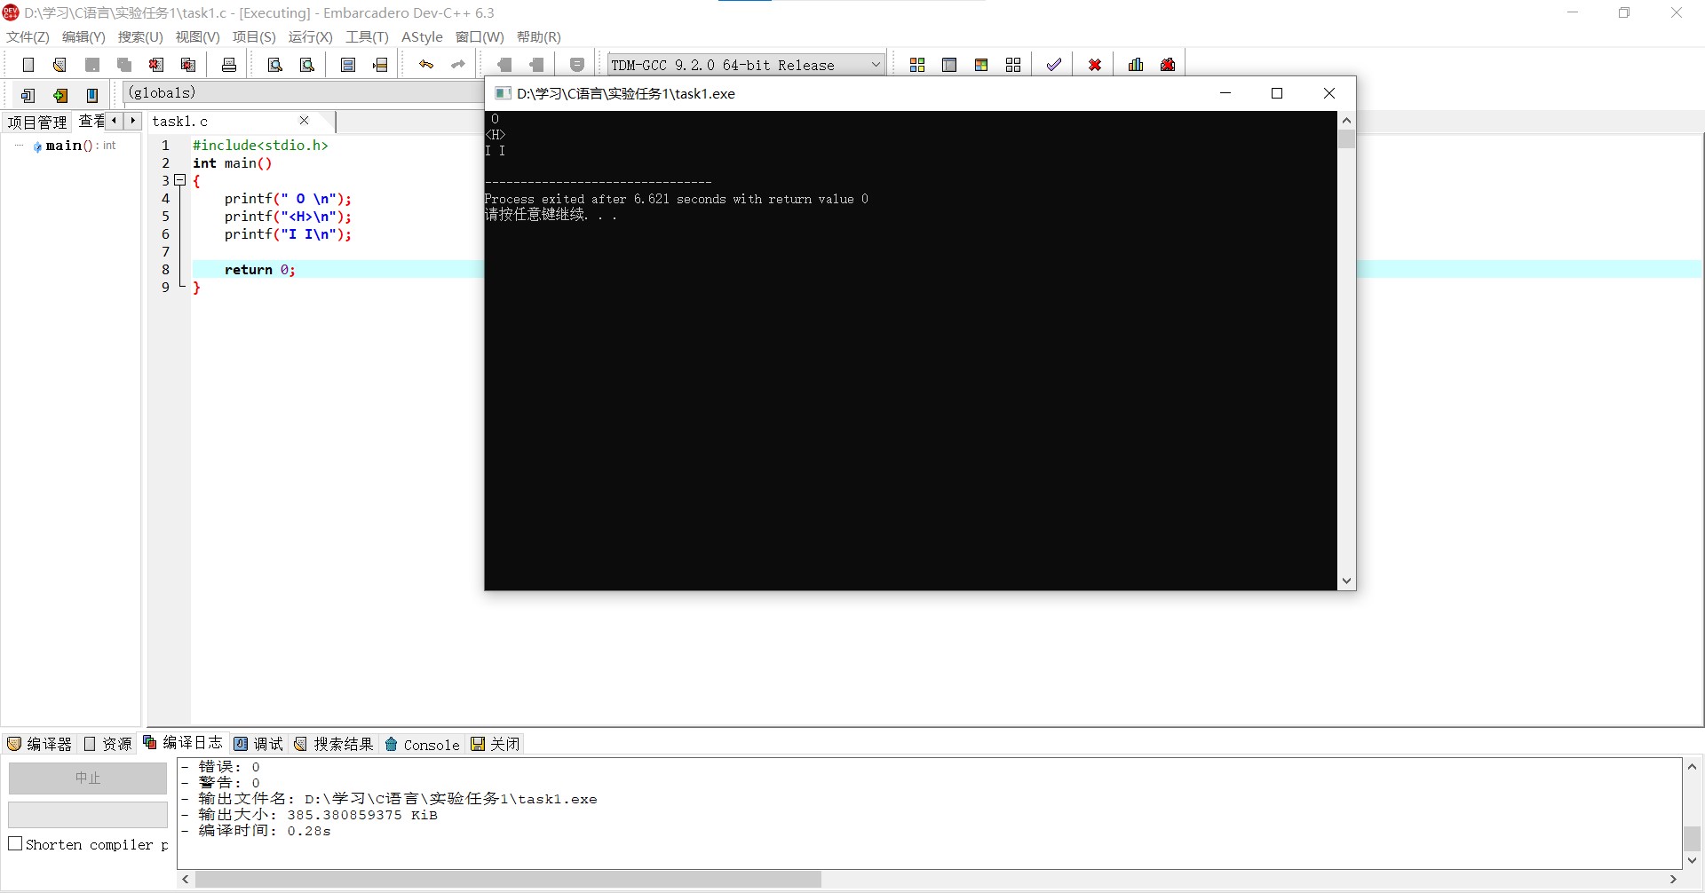The image size is (1705, 893).
Task: Click the Syntax Check checkmark icon
Action: [1054, 65]
